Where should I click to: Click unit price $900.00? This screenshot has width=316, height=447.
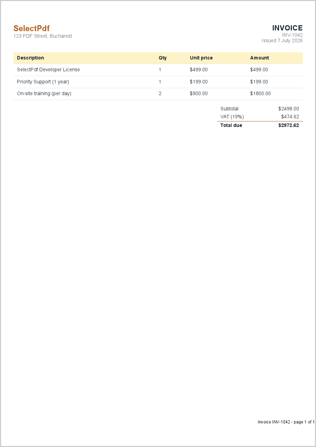pos(199,93)
